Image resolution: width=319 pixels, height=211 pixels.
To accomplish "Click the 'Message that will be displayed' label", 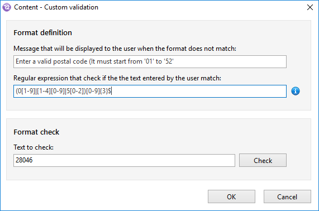I will (x=125, y=49).
